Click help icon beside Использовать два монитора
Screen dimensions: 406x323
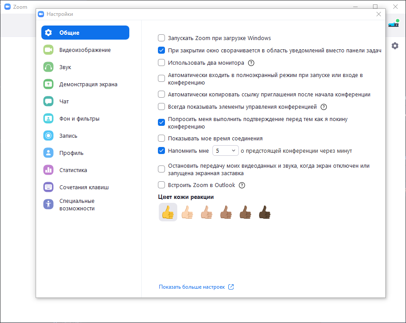[x=251, y=63]
